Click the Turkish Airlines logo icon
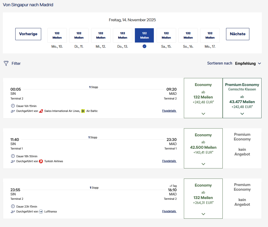268x227 pixels. click(x=41, y=161)
